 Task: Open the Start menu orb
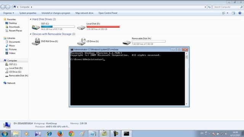pyautogui.click(x=5, y=134)
